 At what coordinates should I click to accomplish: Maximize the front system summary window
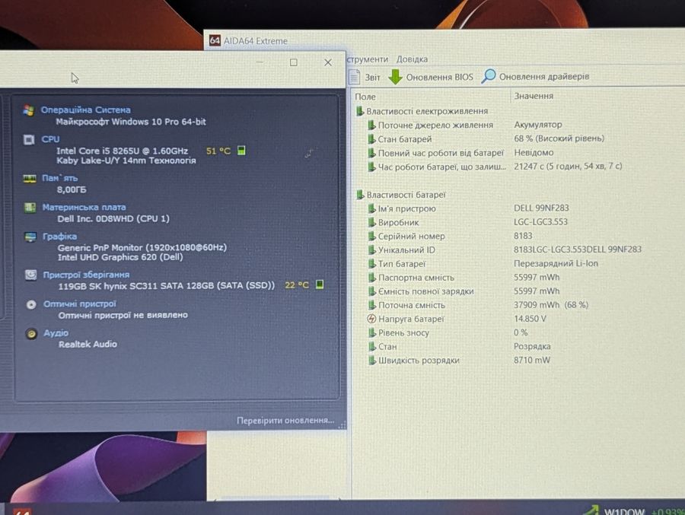tap(294, 62)
